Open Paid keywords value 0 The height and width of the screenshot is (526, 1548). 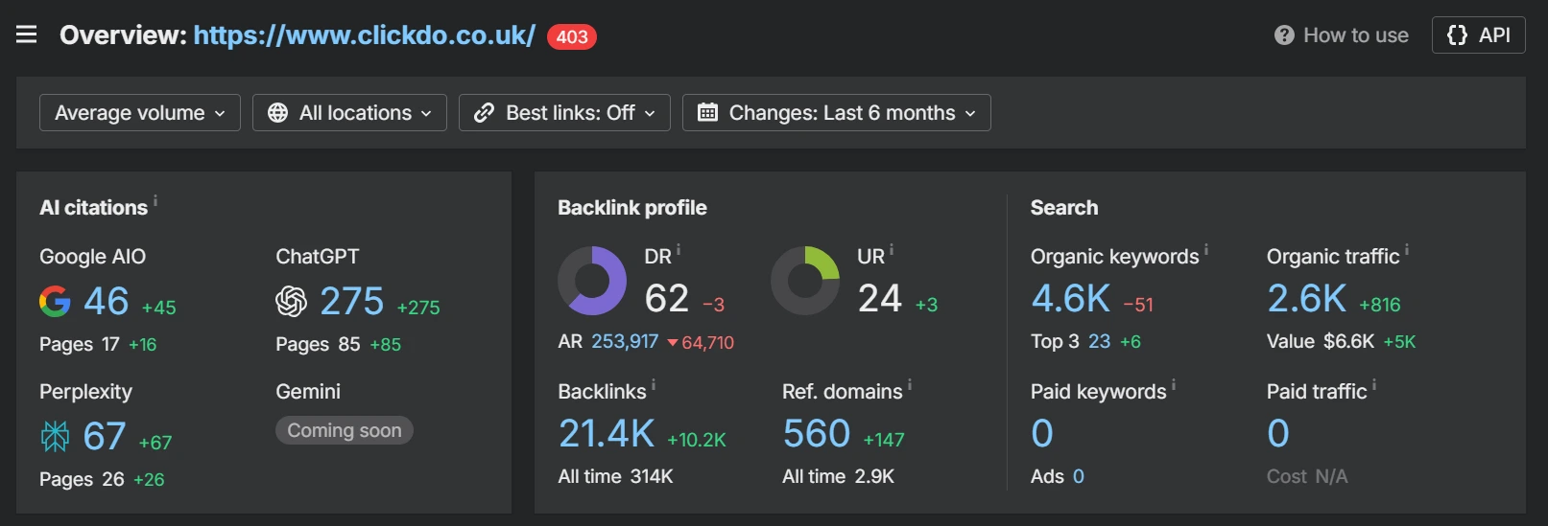tap(1042, 434)
